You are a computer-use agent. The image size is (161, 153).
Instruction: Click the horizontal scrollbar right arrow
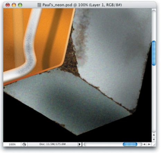pos(149,144)
